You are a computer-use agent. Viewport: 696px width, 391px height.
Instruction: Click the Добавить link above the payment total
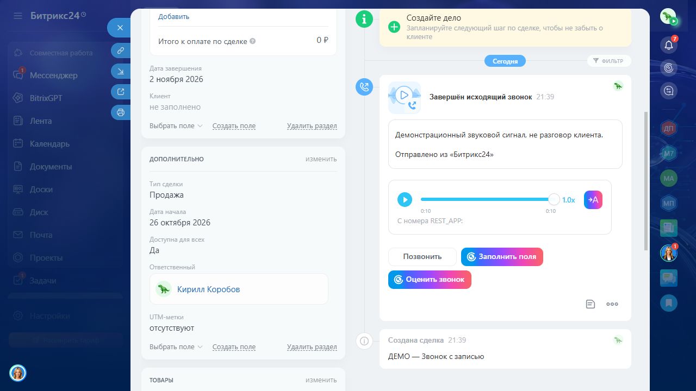(x=174, y=17)
